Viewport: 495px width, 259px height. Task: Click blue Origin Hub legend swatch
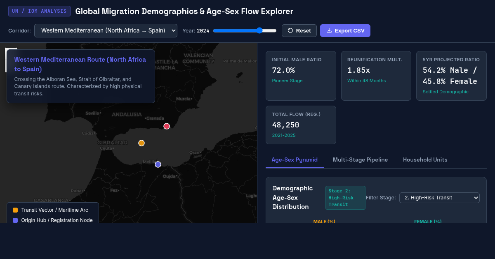coord(15,220)
